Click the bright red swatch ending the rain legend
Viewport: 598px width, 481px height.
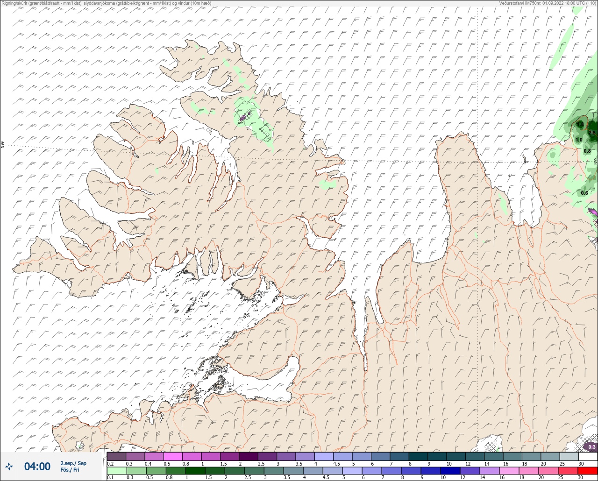pos(588,470)
